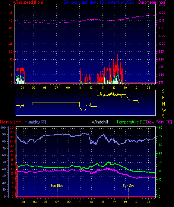Screen dimensions: 174x207
Task: Click the 100 humidity scale value
Action: tap(3, 128)
